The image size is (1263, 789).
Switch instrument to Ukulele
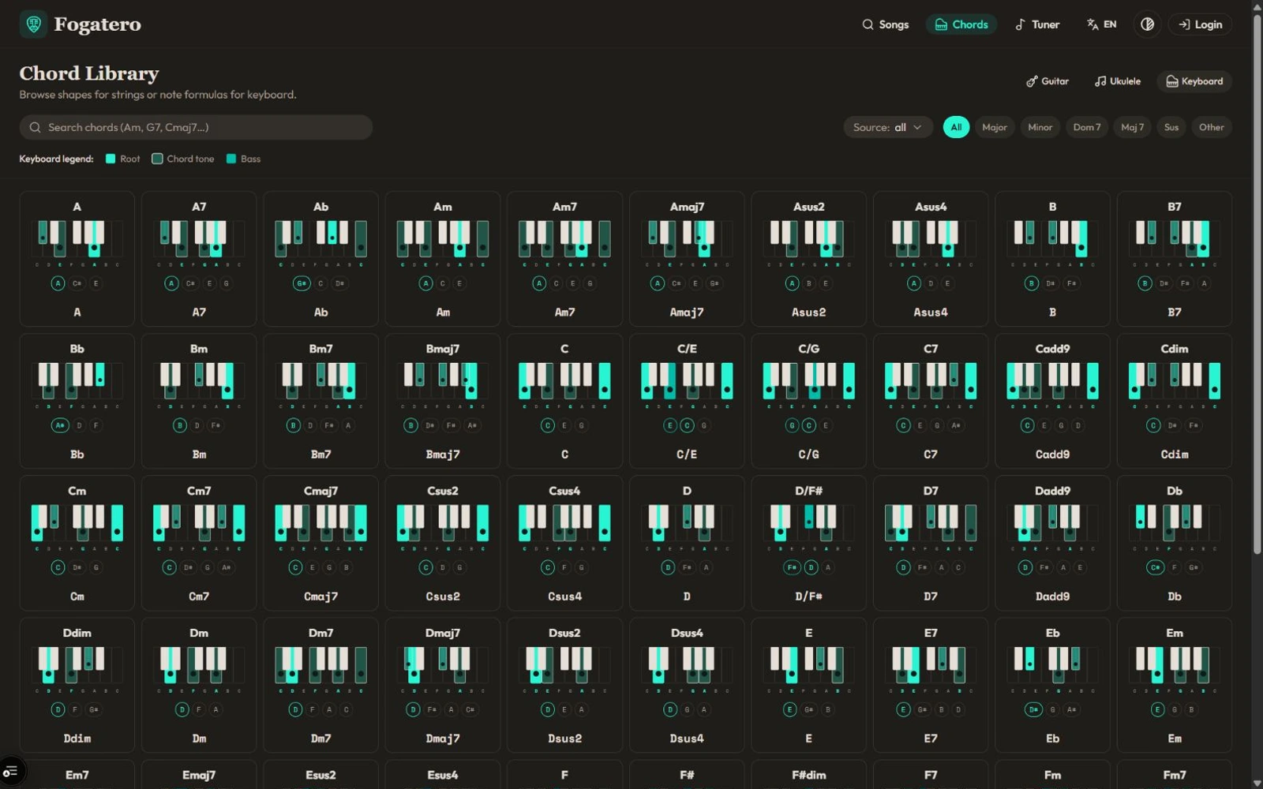click(1118, 81)
